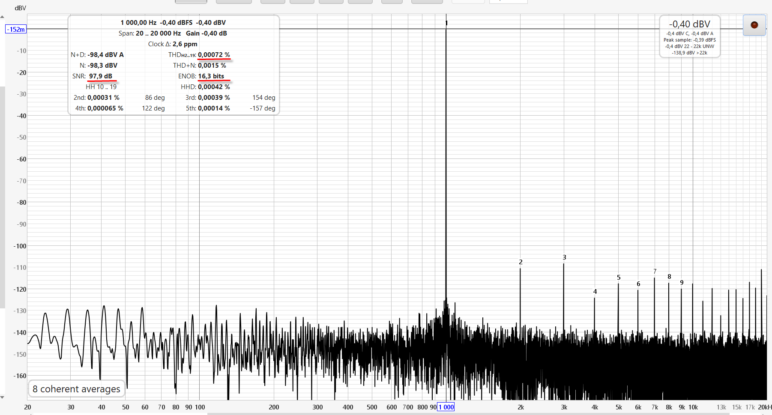Click the -100 tick on the dBV axis
The height and width of the screenshot is (415, 772).
(20, 246)
